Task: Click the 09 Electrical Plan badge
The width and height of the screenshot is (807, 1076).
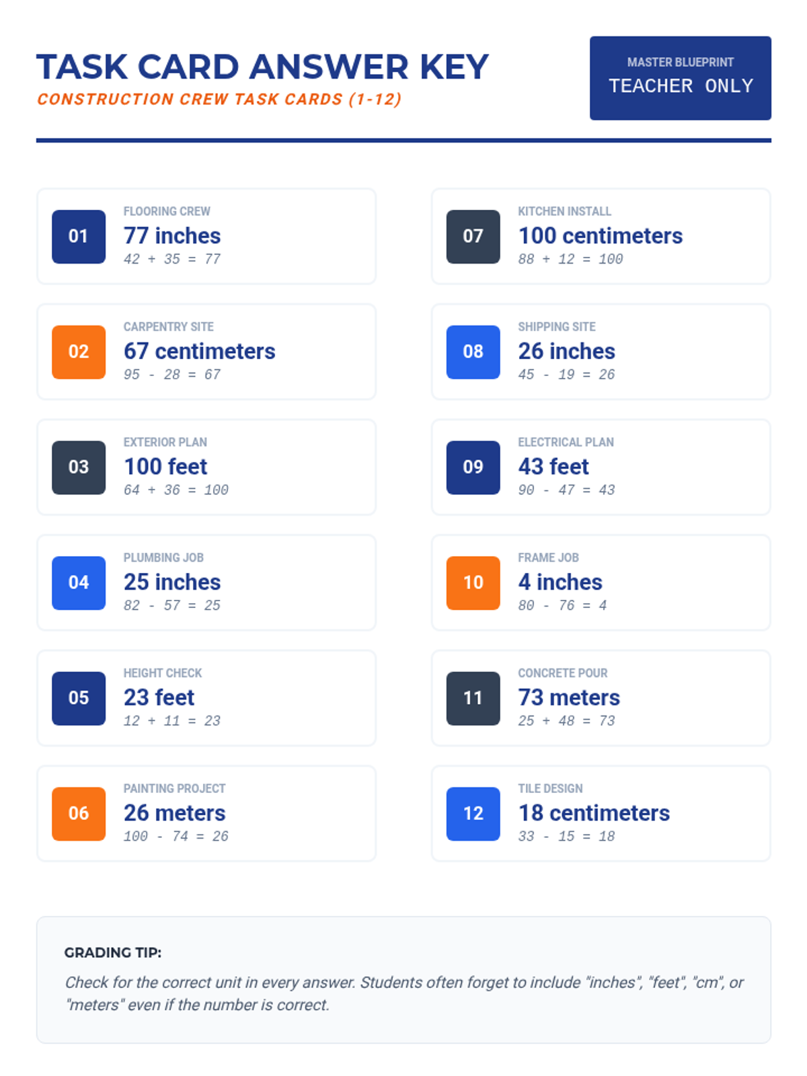Action: click(x=473, y=467)
